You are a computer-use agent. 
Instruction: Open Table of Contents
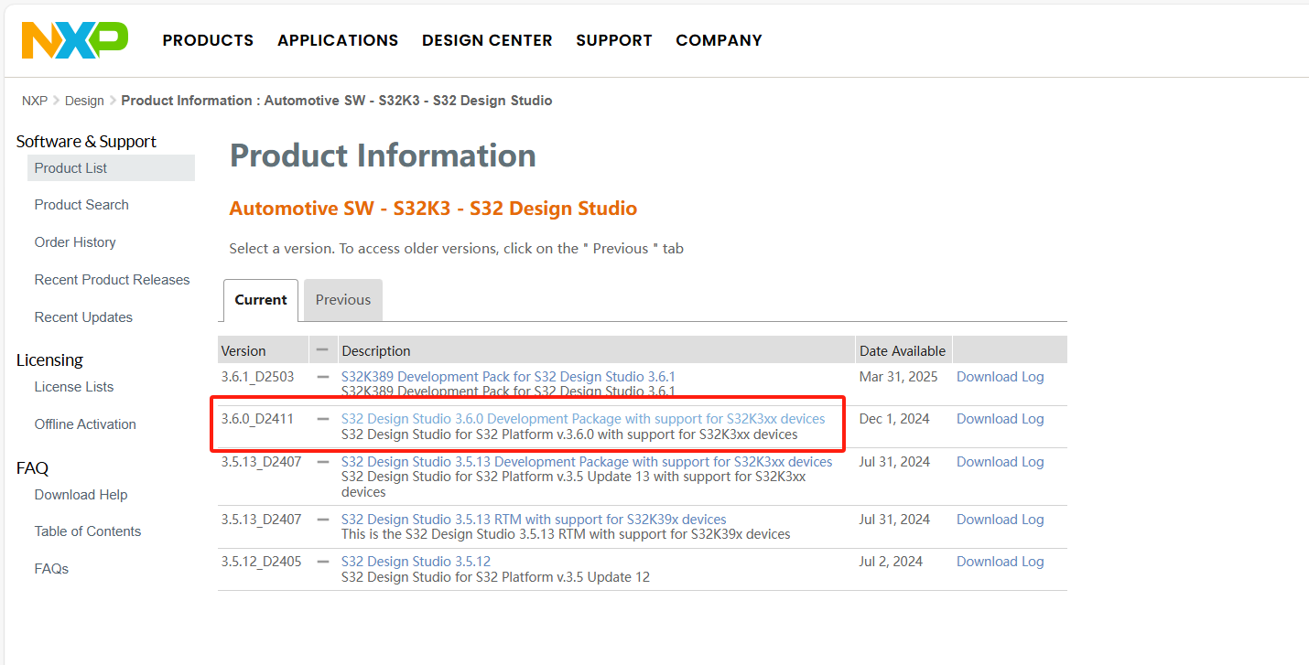click(88, 531)
